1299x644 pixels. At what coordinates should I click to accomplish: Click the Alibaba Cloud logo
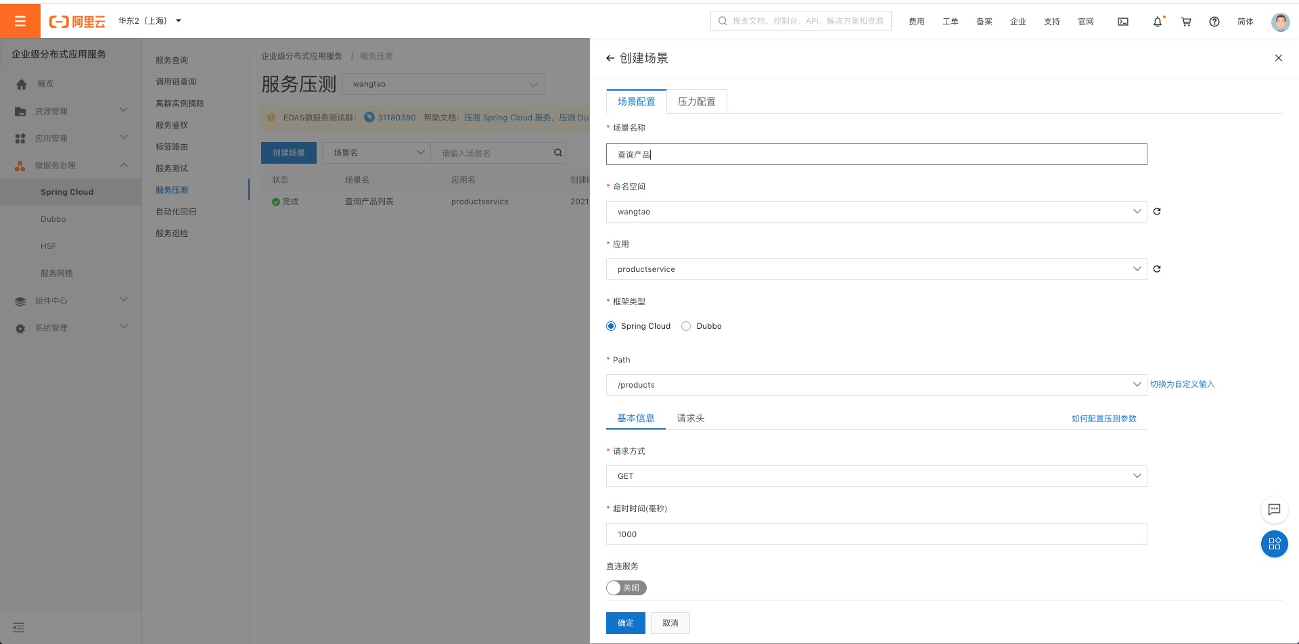[x=77, y=22]
